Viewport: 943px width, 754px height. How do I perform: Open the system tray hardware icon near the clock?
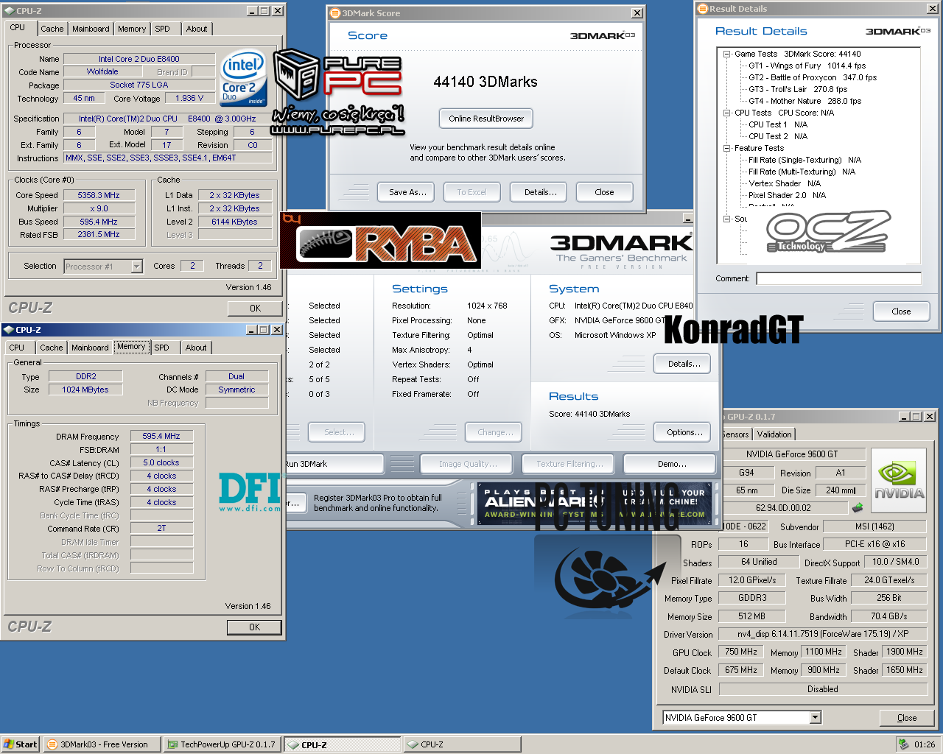[x=902, y=744]
